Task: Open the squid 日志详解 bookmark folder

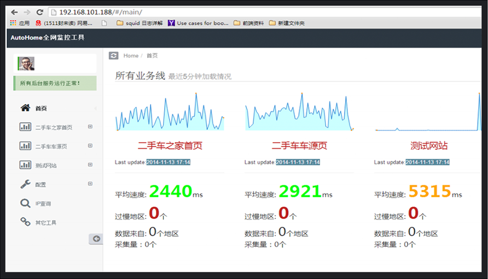Action: tap(140, 23)
